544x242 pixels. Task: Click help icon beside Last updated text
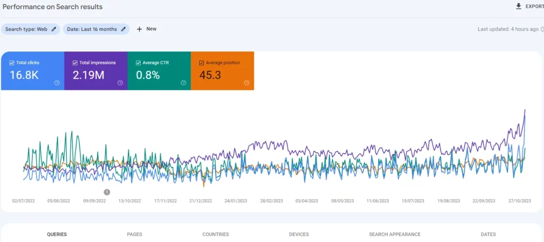542,29
